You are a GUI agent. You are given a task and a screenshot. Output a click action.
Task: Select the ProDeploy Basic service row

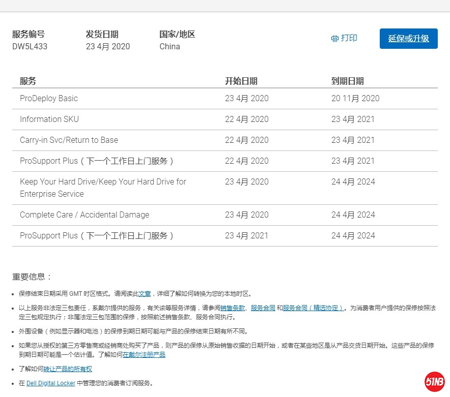[49, 99]
